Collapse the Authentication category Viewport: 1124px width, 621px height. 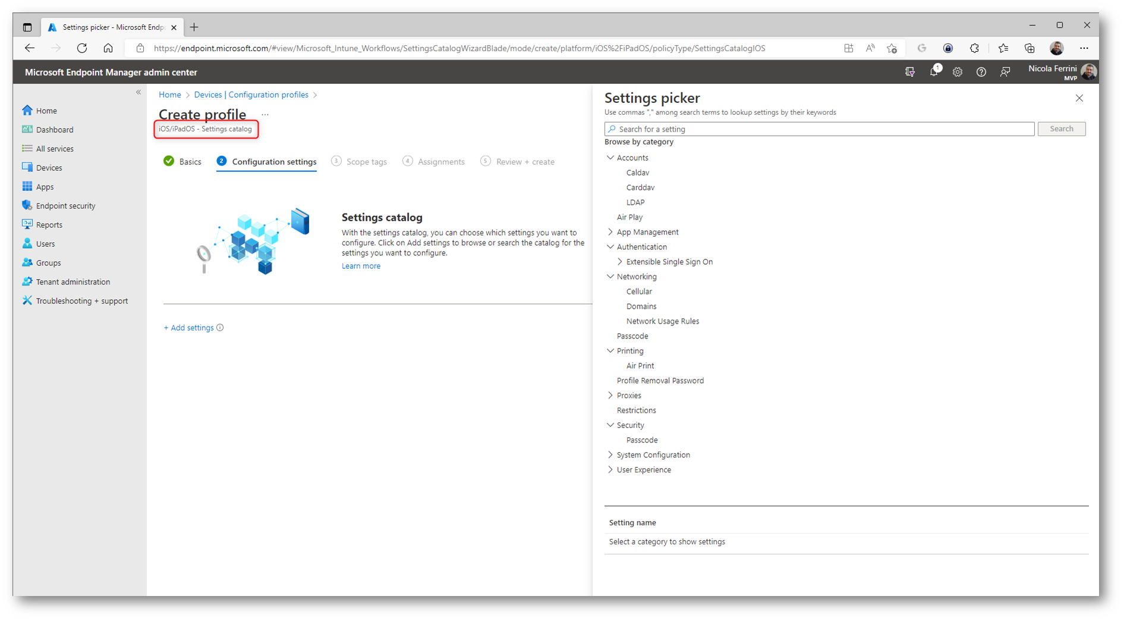pos(610,247)
